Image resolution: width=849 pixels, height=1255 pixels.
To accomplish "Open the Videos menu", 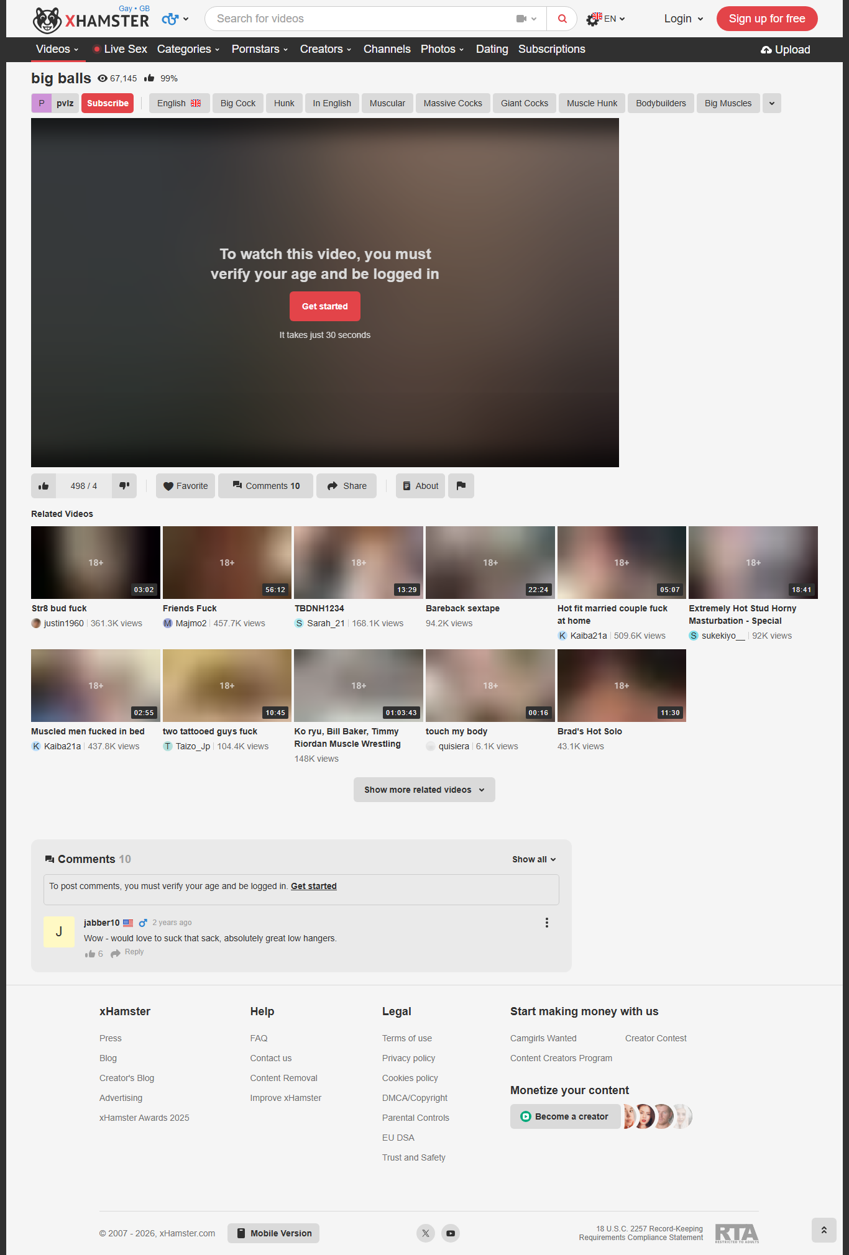I will pyautogui.click(x=57, y=49).
